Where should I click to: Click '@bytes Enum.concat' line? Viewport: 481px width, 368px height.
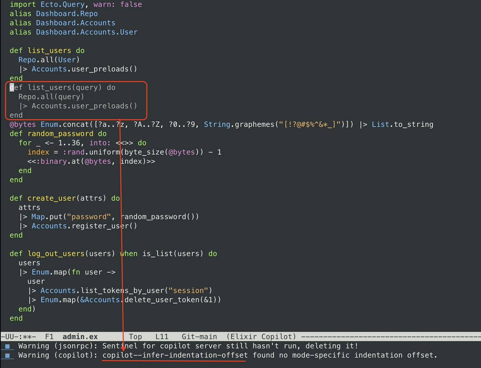221,125
